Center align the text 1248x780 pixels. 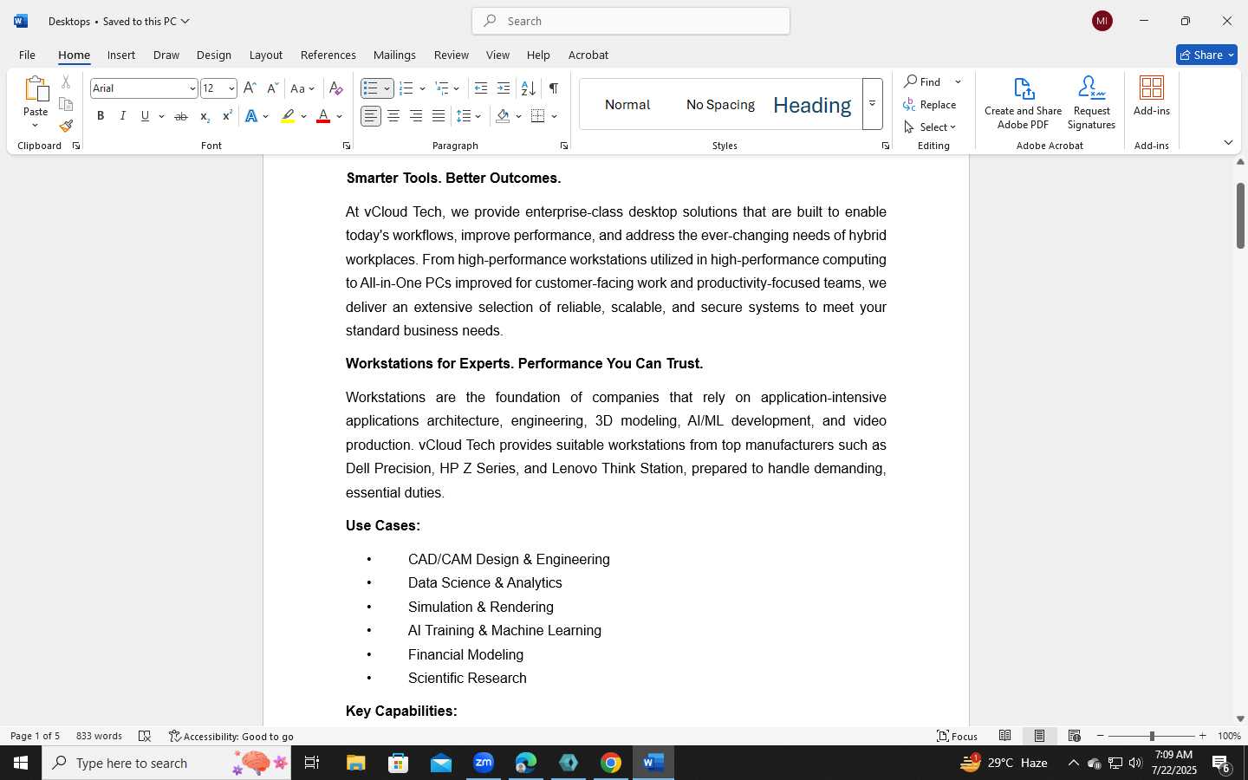tap(393, 116)
